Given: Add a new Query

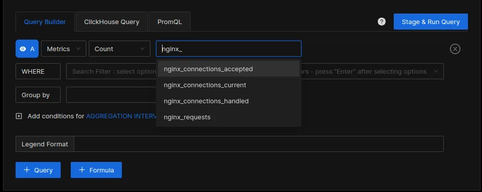Looking at the screenshot, I should 38,170.
